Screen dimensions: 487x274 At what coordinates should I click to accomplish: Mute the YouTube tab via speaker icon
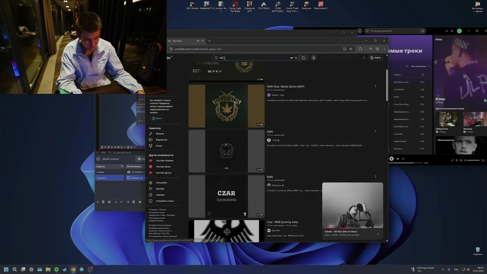coord(198,41)
